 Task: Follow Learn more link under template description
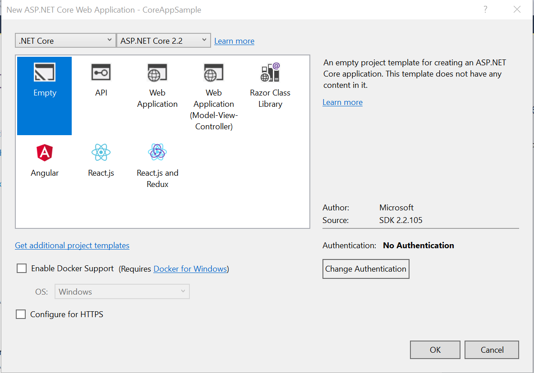click(x=342, y=102)
